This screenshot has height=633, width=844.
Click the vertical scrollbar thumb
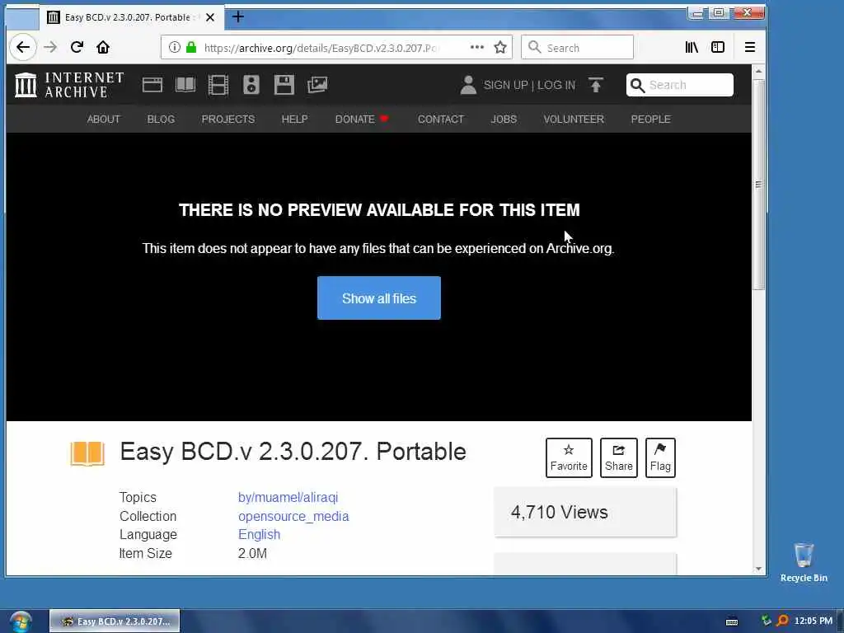pos(758,185)
